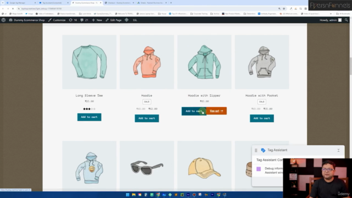Screen dimensions: 352x198
Task: Add Hoodie to cart
Action: pyautogui.click(x=147, y=118)
